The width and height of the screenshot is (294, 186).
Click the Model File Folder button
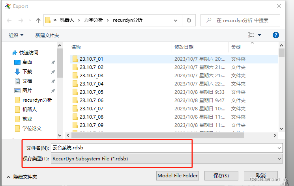pyautogui.click(x=178, y=176)
